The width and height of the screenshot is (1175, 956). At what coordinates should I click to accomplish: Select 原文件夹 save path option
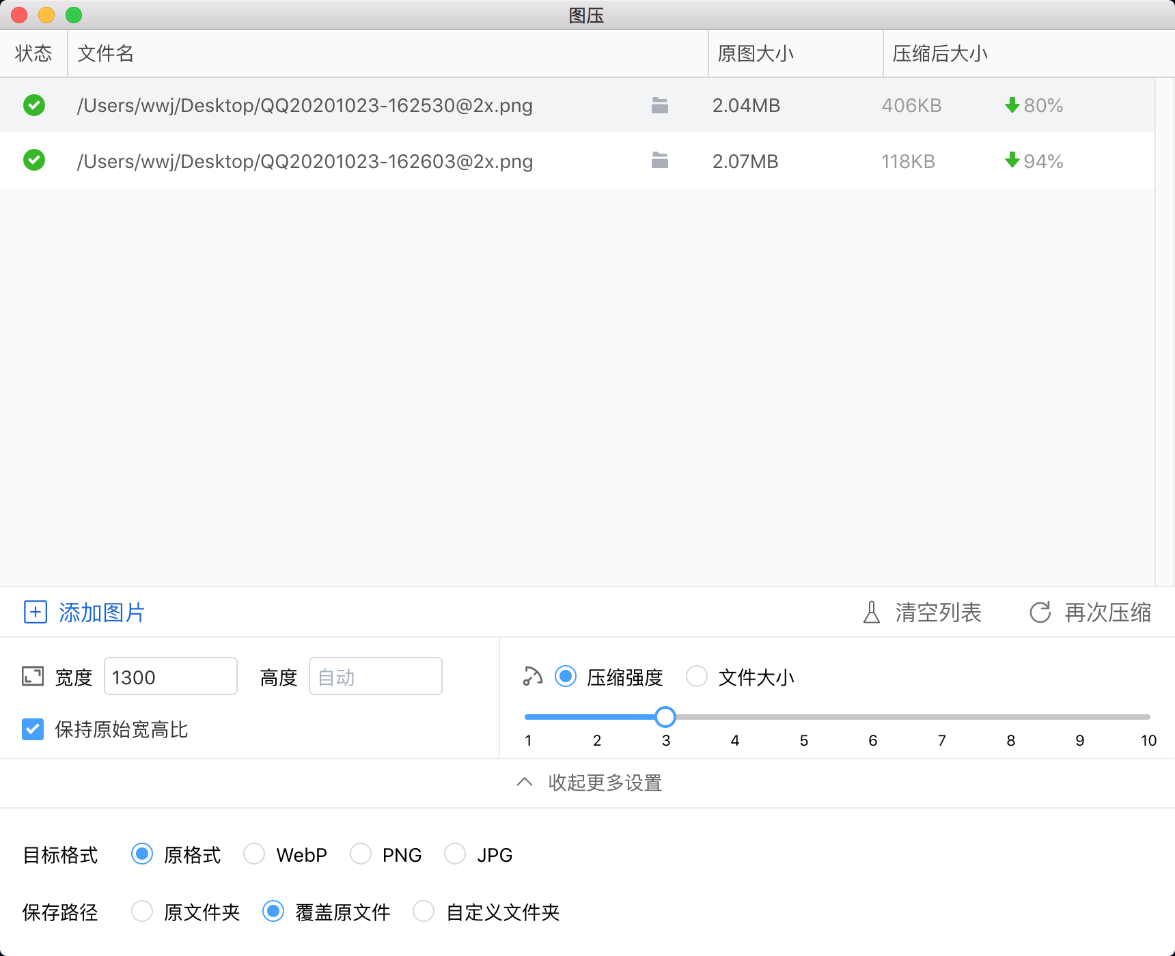pos(142,912)
